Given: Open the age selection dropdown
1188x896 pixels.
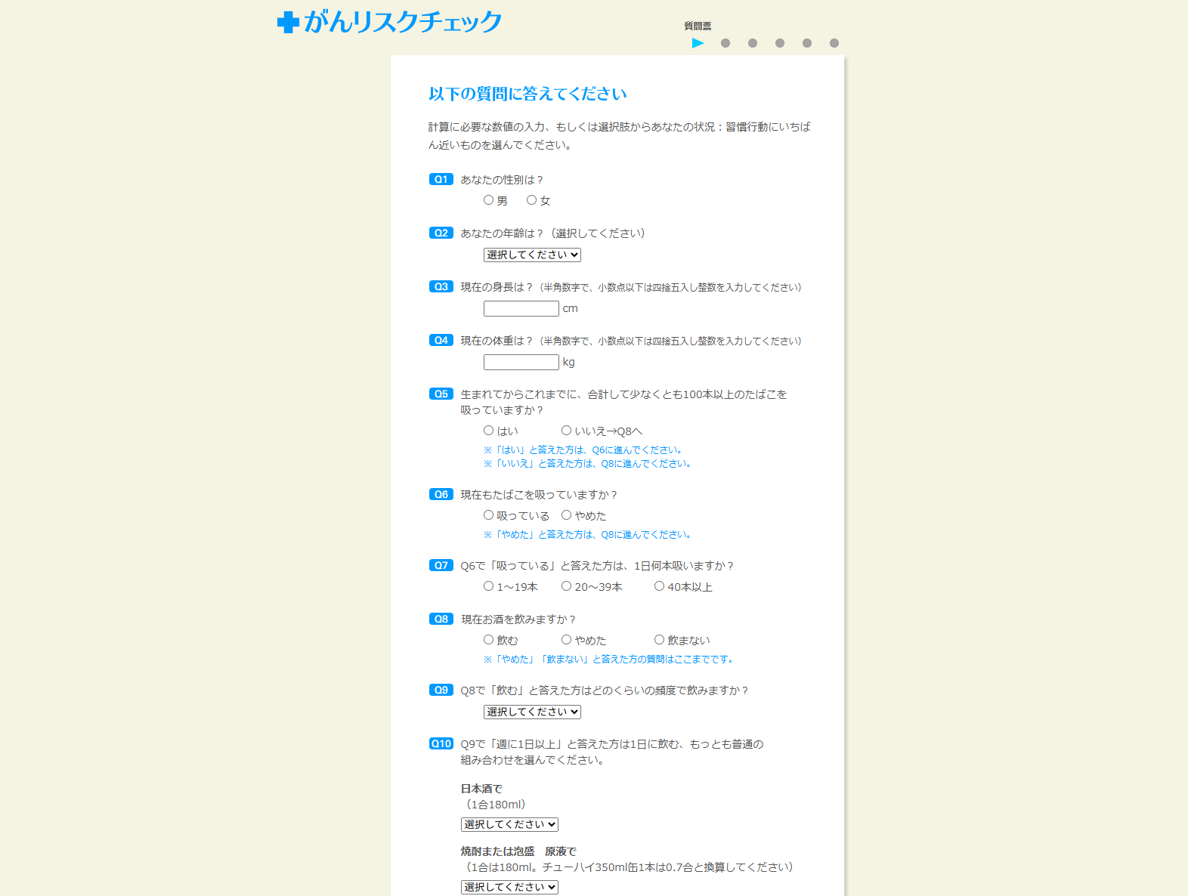Looking at the screenshot, I should click(x=532, y=255).
